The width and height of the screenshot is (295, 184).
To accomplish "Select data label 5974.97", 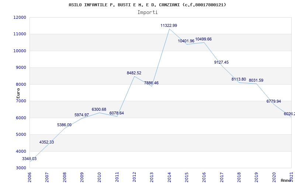I will click(81, 115).
